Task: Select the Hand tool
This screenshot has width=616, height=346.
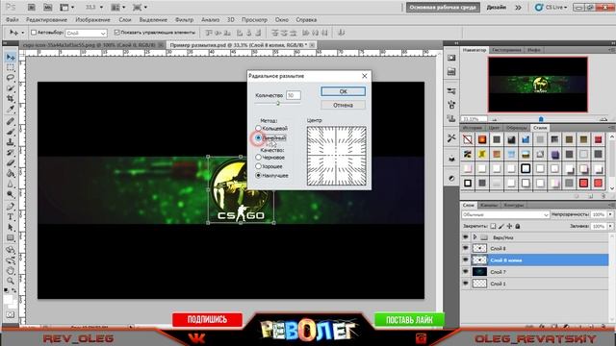Action: click(11, 271)
